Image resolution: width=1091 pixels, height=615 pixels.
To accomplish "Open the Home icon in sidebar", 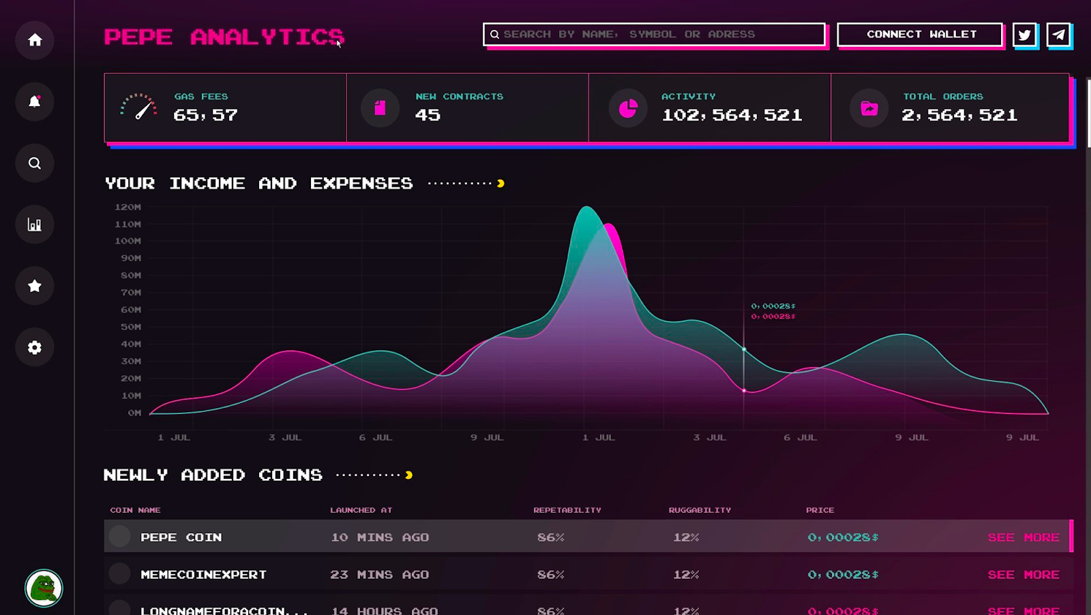I will tap(35, 40).
